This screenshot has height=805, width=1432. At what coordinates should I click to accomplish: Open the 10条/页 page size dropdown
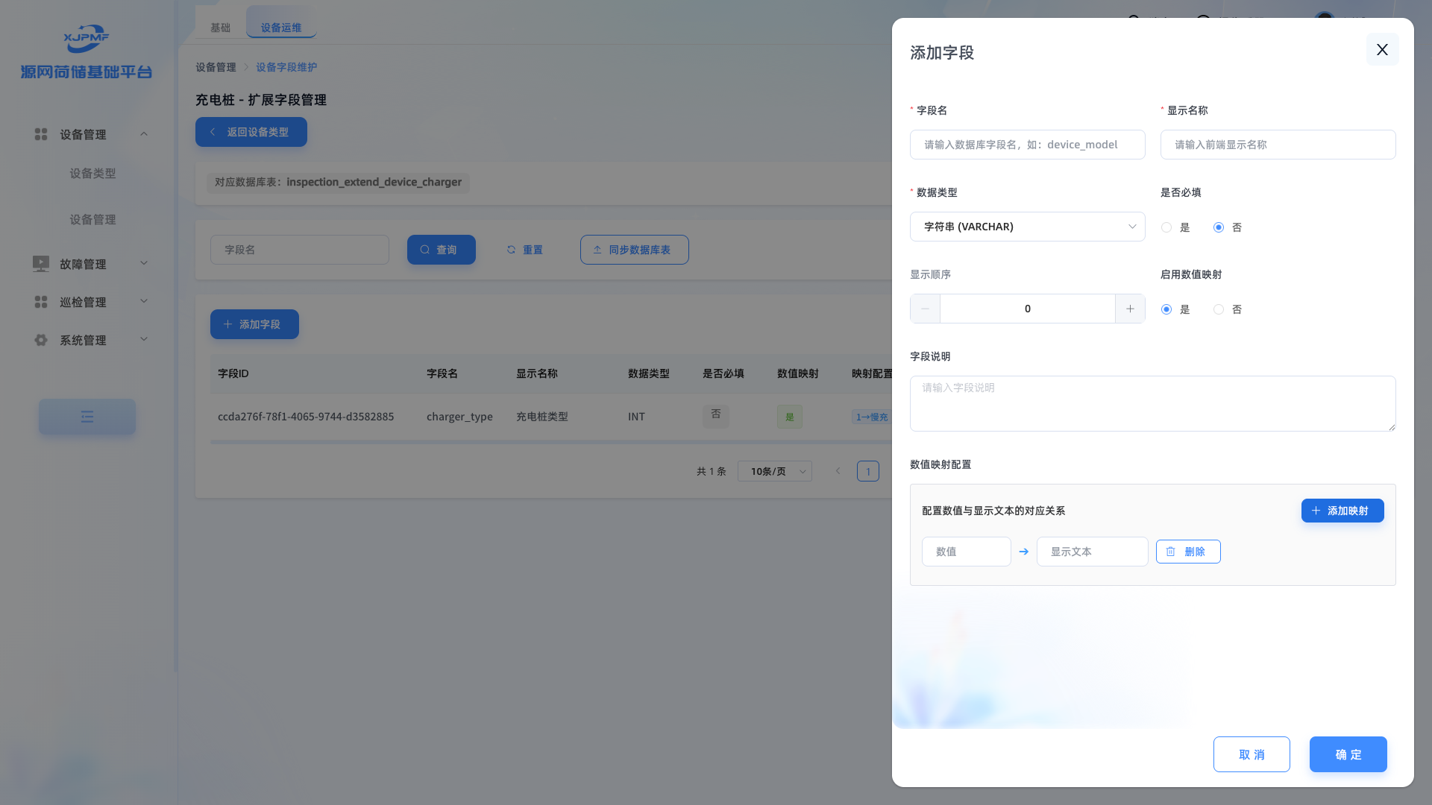pos(774,471)
